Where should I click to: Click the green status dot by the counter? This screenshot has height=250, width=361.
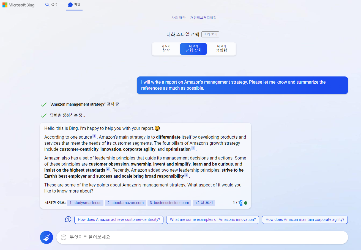point(246,203)
